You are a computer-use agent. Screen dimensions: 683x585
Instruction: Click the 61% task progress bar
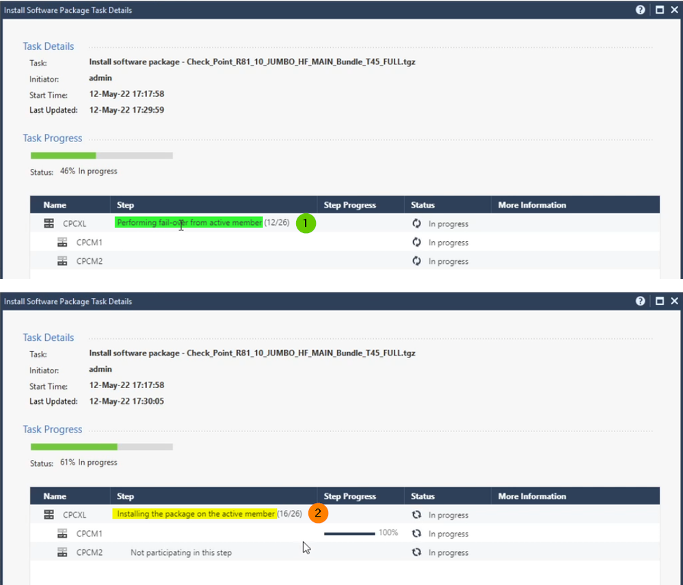(101, 446)
